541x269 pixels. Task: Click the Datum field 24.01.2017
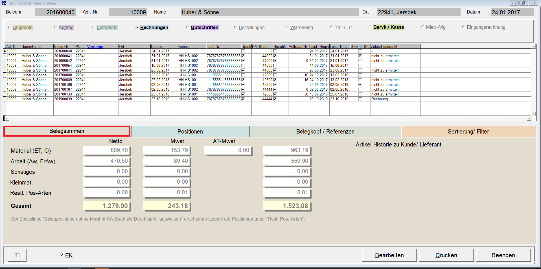tap(512, 12)
